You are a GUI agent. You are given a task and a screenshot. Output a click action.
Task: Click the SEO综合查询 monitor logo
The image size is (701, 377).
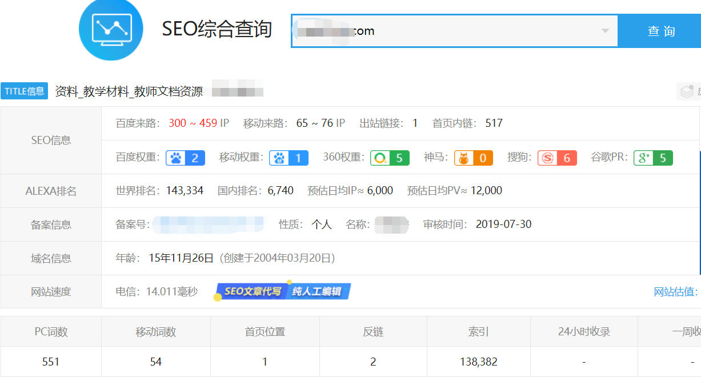click(111, 31)
